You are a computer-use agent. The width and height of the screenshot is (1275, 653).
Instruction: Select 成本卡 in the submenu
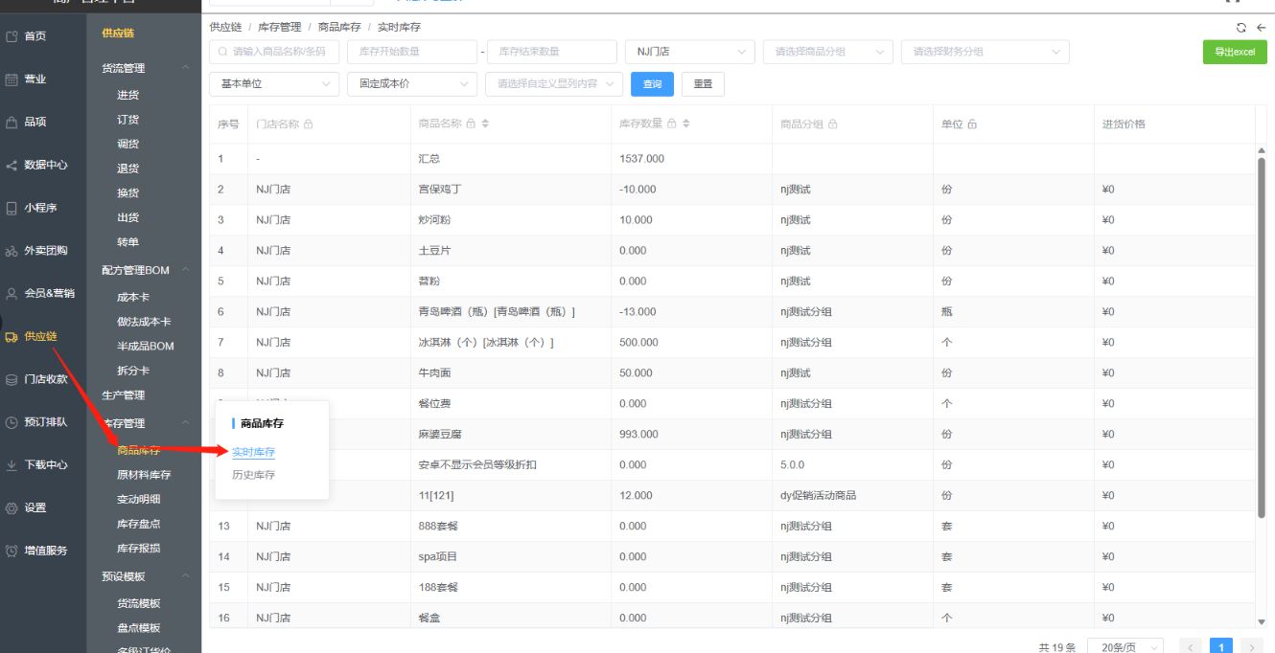point(133,297)
